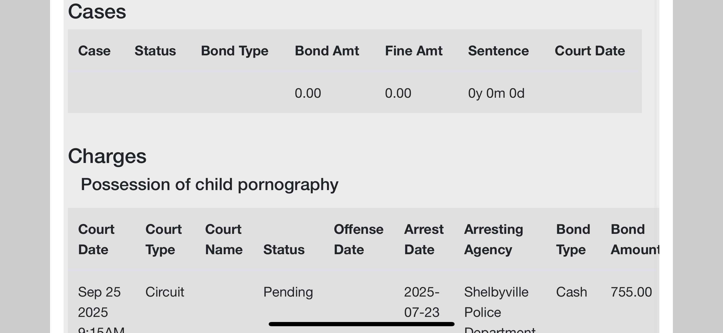This screenshot has width=723, height=333.
Task: Select the Sentence column header
Action: point(498,51)
